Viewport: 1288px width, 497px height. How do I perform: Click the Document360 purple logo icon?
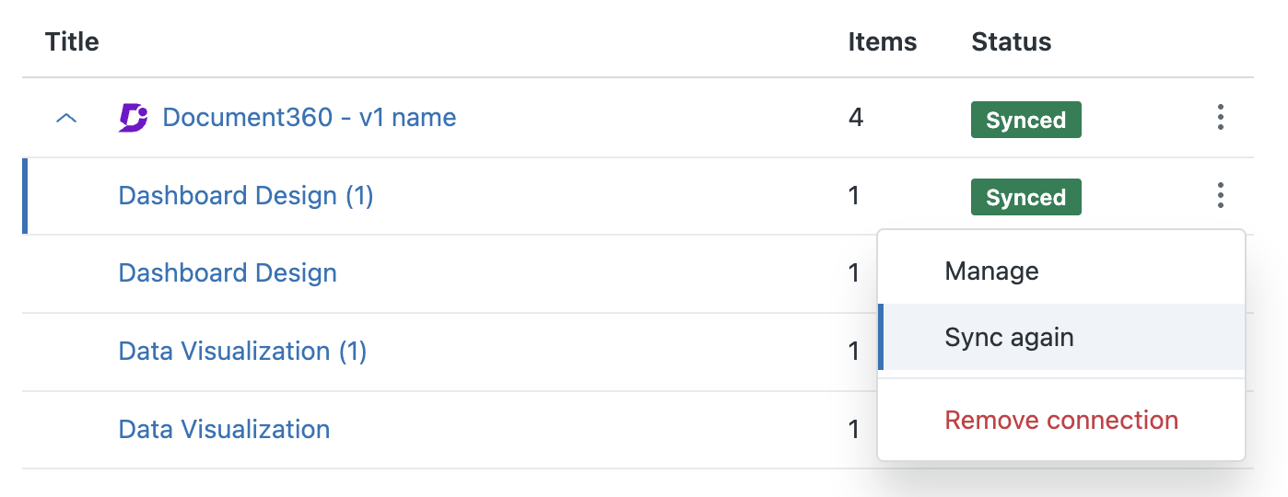click(x=134, y=118)
